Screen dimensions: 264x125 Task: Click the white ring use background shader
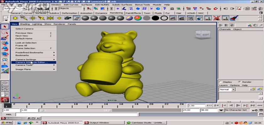point(164,18)
